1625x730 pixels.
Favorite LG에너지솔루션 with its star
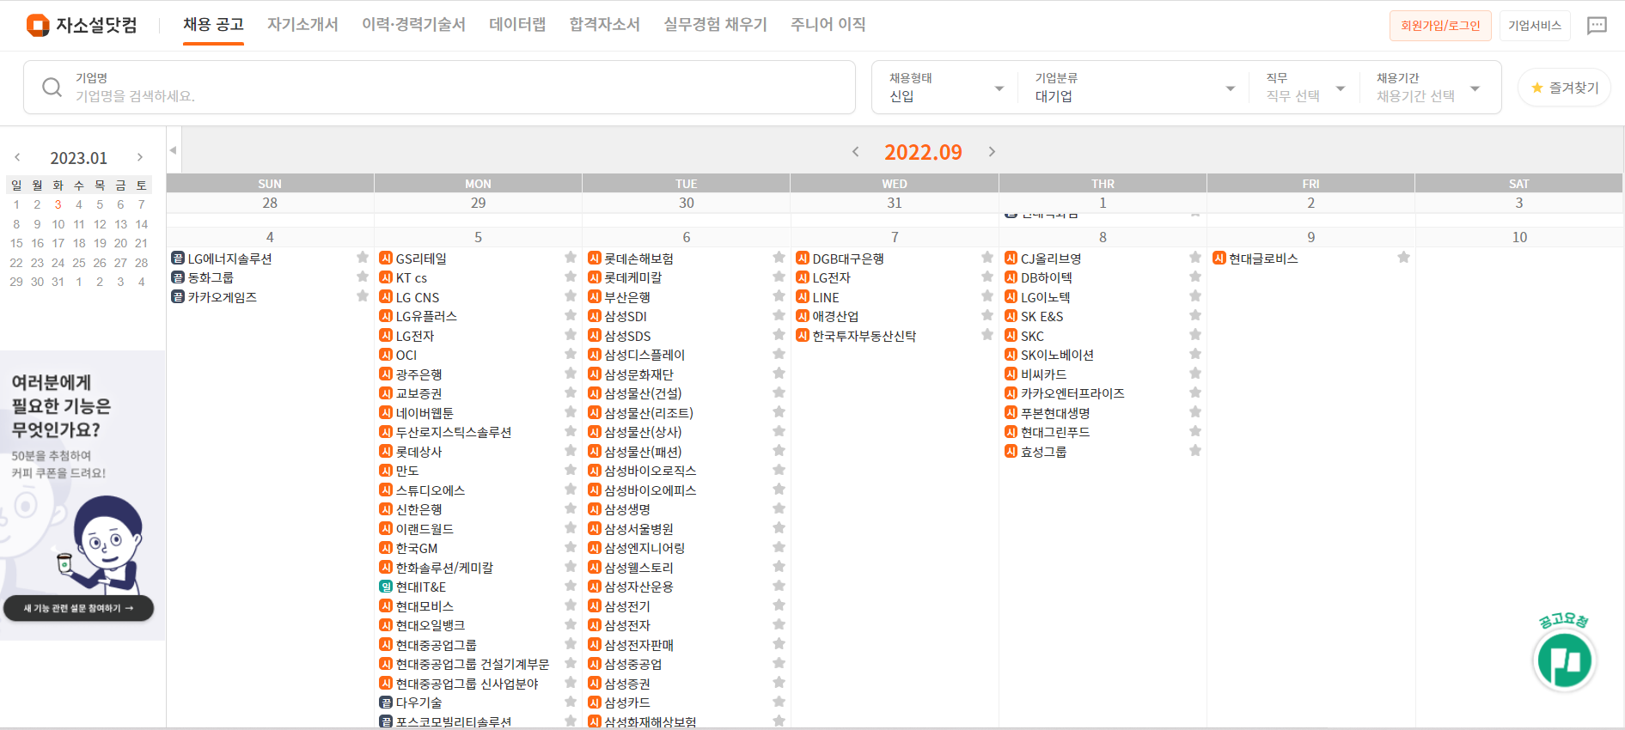[363, 257]
